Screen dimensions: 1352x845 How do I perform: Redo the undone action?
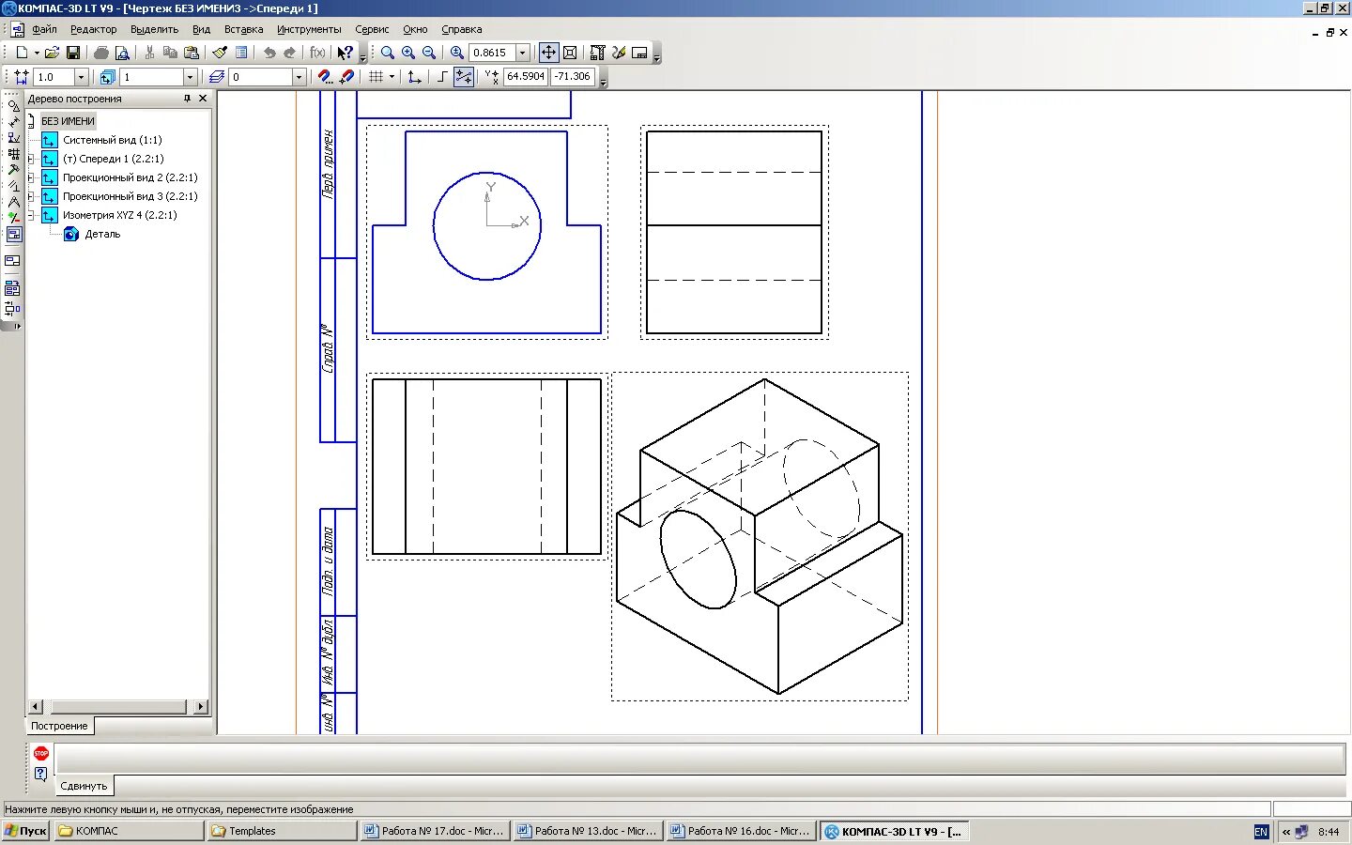coord(290,53)
